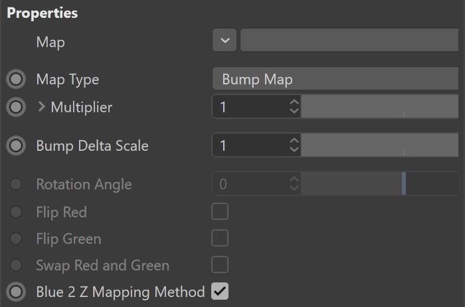The width and height of the screenshot is (465, 307).
Task: Toggle the Flip Green checkbox
Action: click(220, 238)
